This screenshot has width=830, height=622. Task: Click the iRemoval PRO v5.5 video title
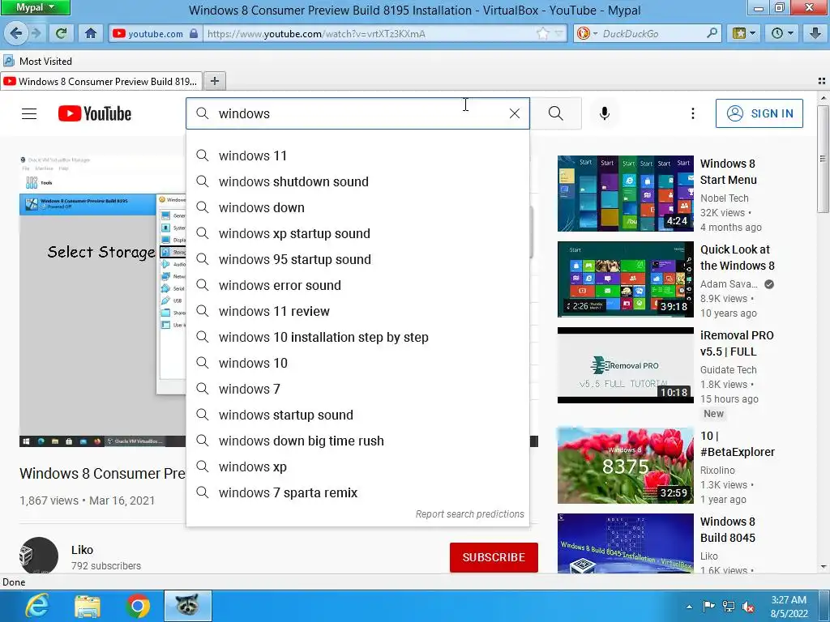737,343
